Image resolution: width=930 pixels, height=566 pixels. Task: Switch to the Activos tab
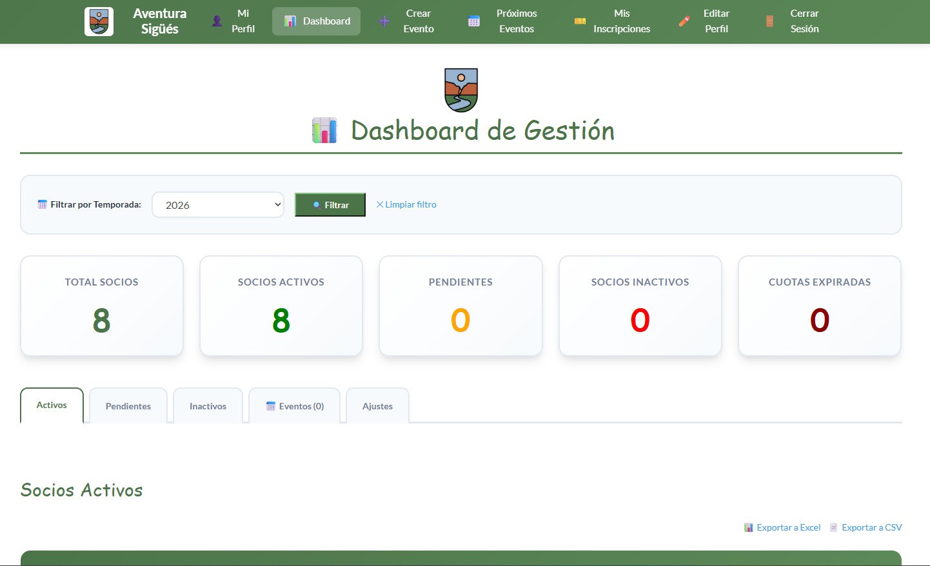point(52,405)
